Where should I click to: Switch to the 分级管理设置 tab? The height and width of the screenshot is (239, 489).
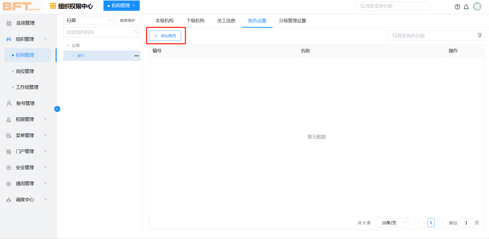point(292,21)
